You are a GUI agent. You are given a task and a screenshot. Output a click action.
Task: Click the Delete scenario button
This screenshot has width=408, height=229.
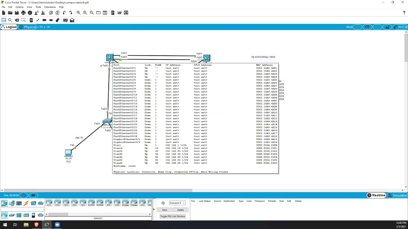tap(180, 210)
